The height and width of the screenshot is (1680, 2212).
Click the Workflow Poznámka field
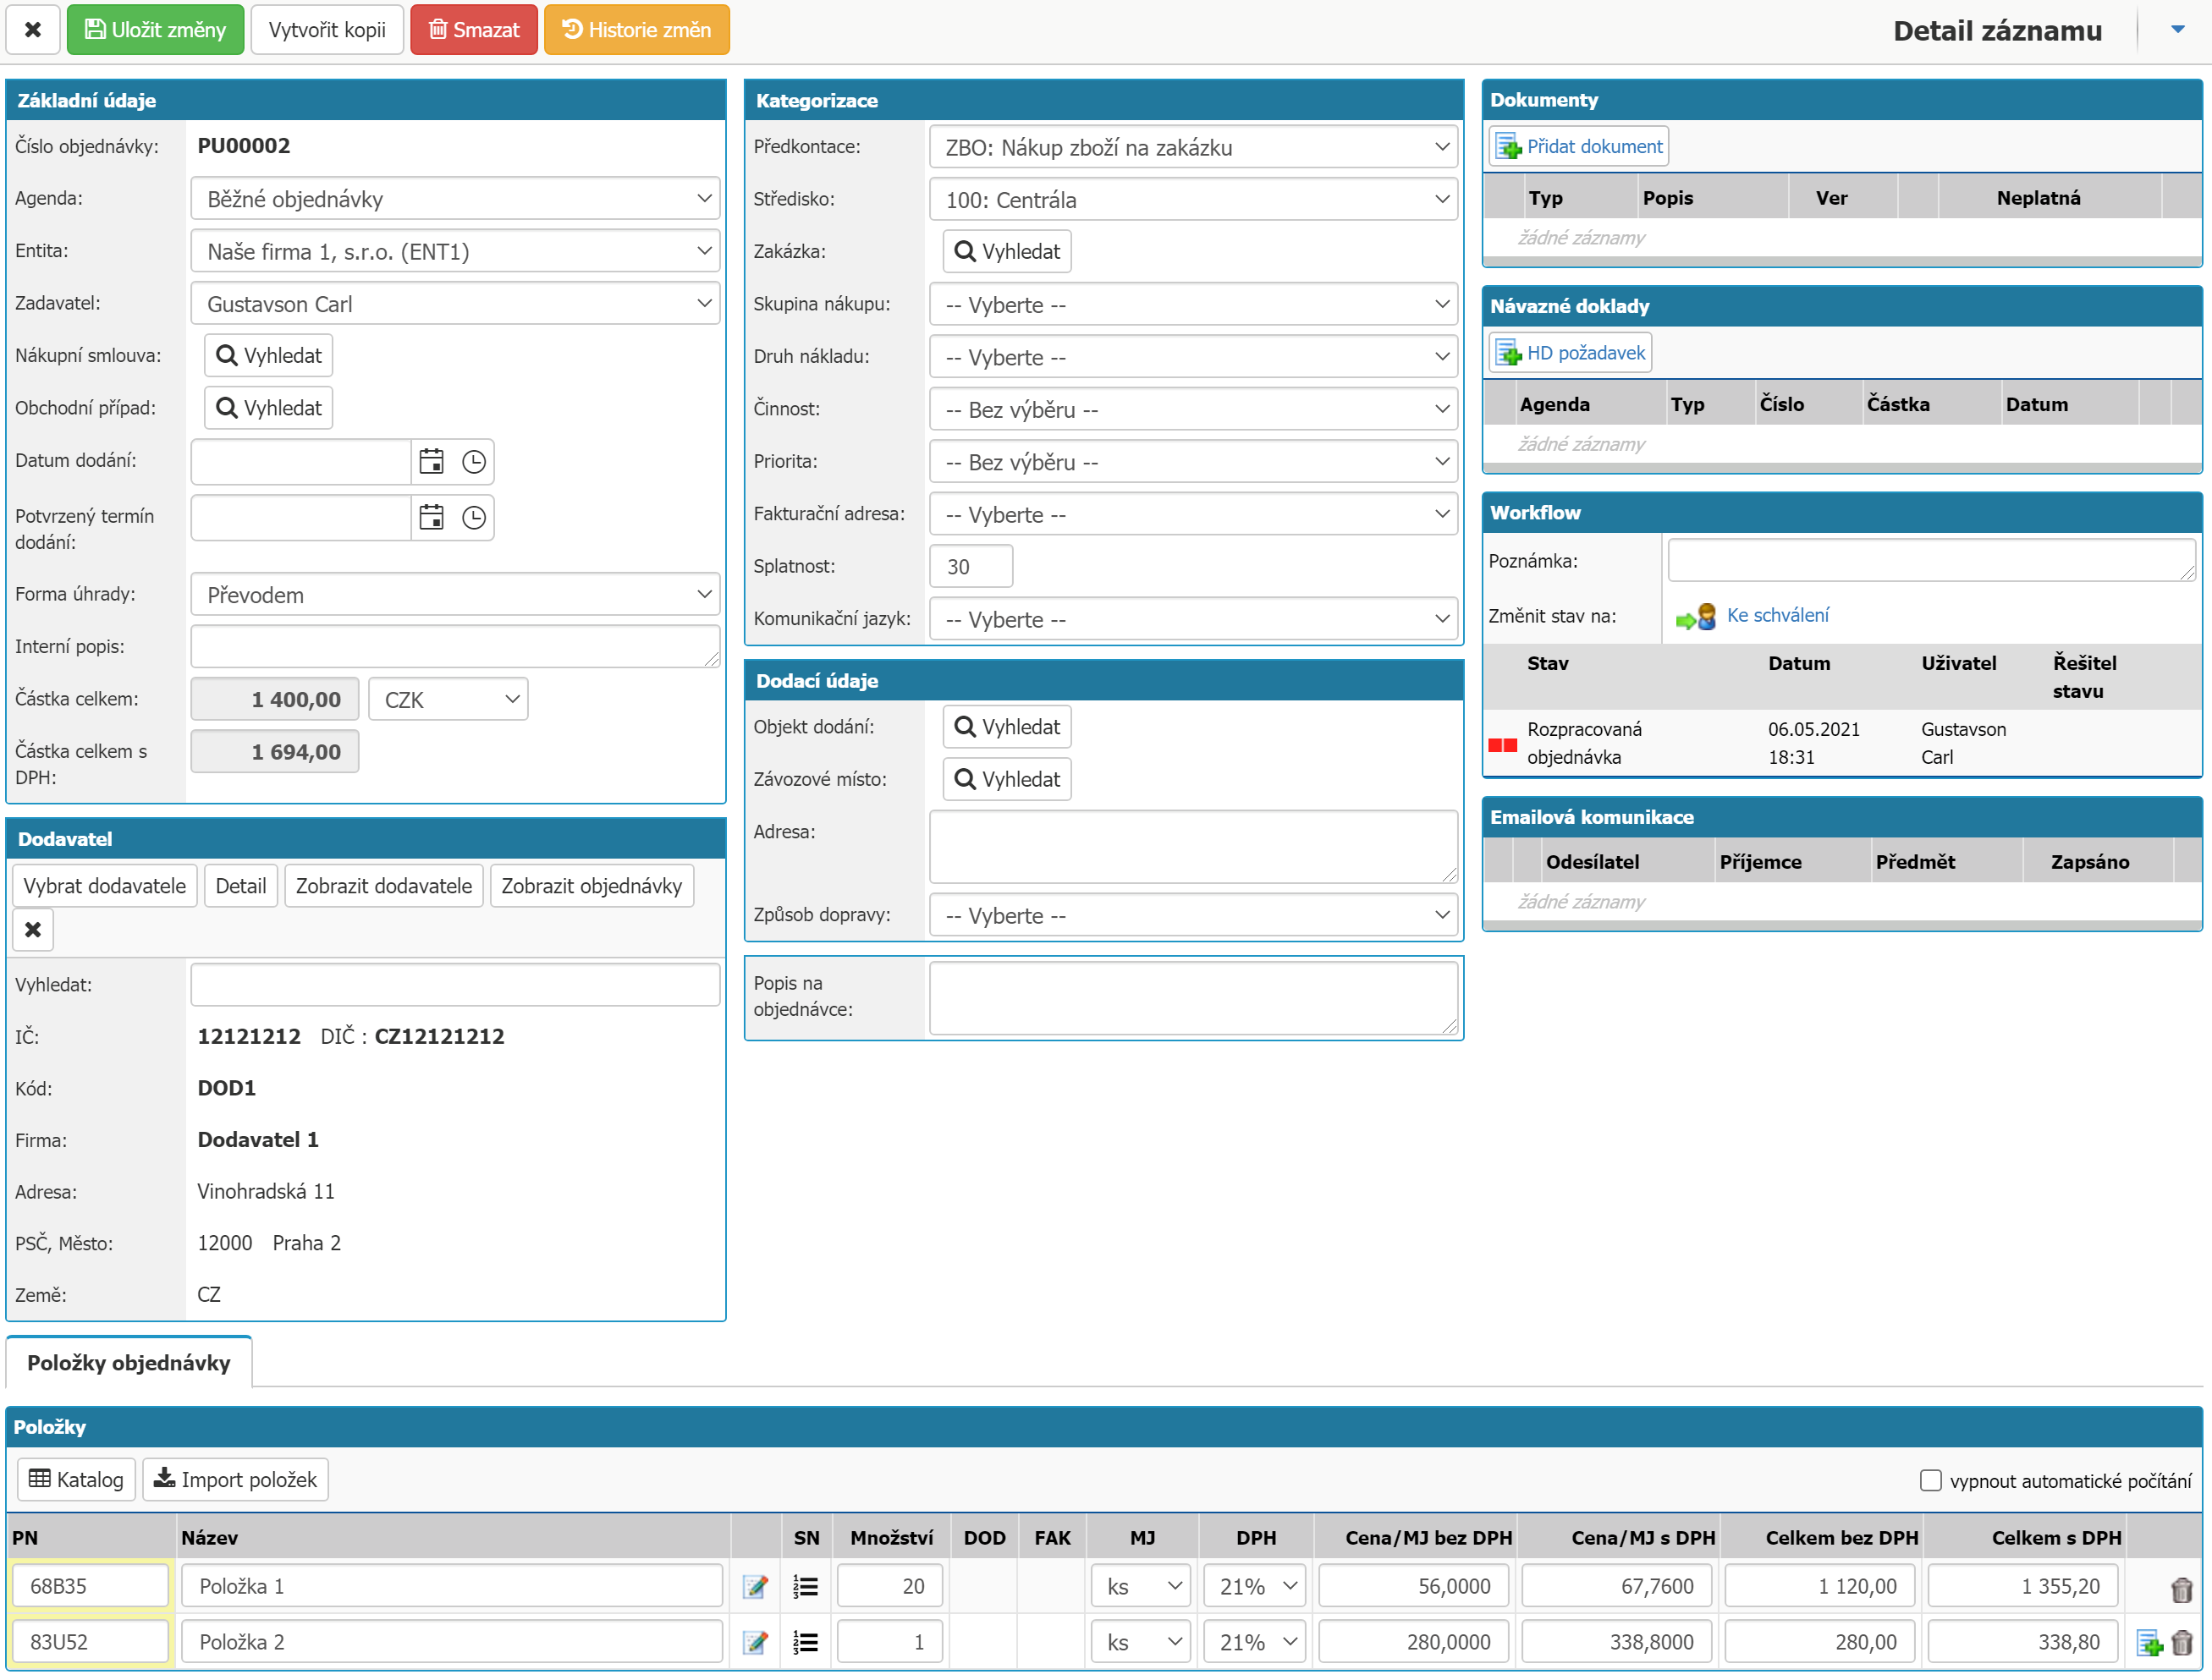(x=1932, y=560)
